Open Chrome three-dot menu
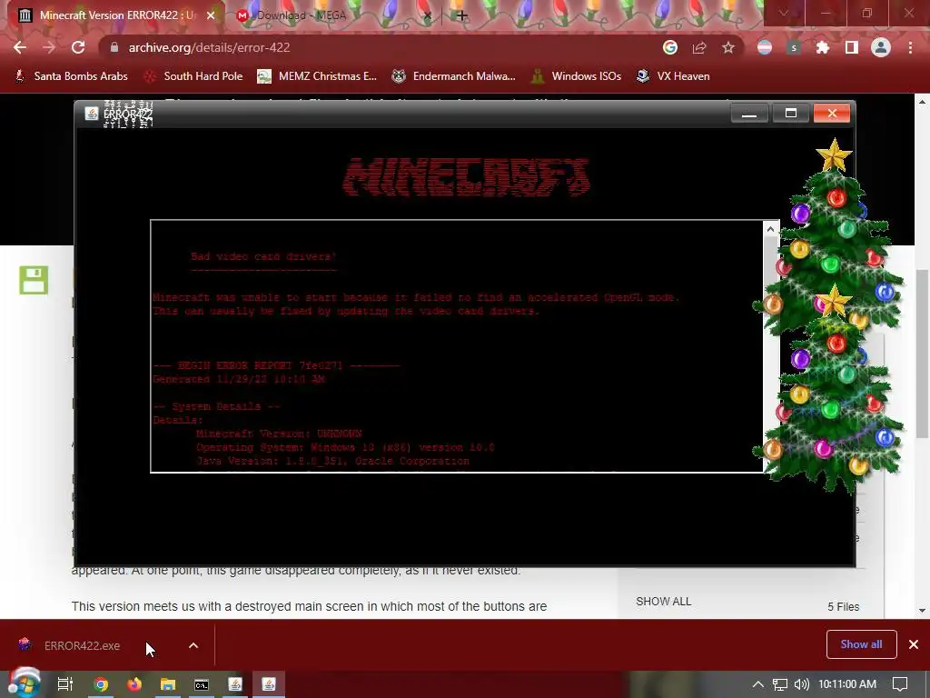The height and width of the screenshot is (698, 930). pos(910,47)
